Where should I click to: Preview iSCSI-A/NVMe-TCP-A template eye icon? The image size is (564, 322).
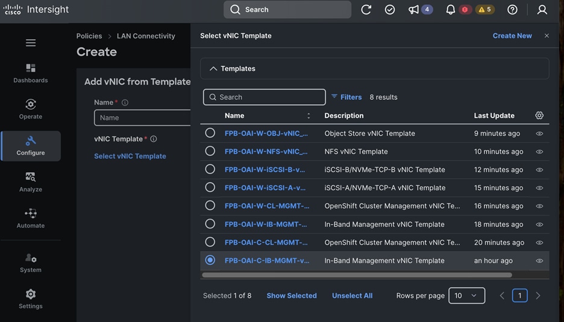click(539, 188)
